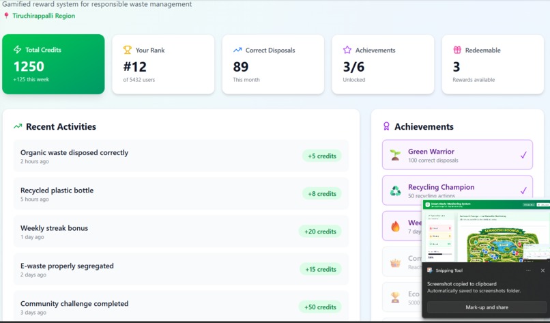The image size is (550, 323).
Task: Select 'Organic waste disposed correctly' activity
Action: pos(181,156)
